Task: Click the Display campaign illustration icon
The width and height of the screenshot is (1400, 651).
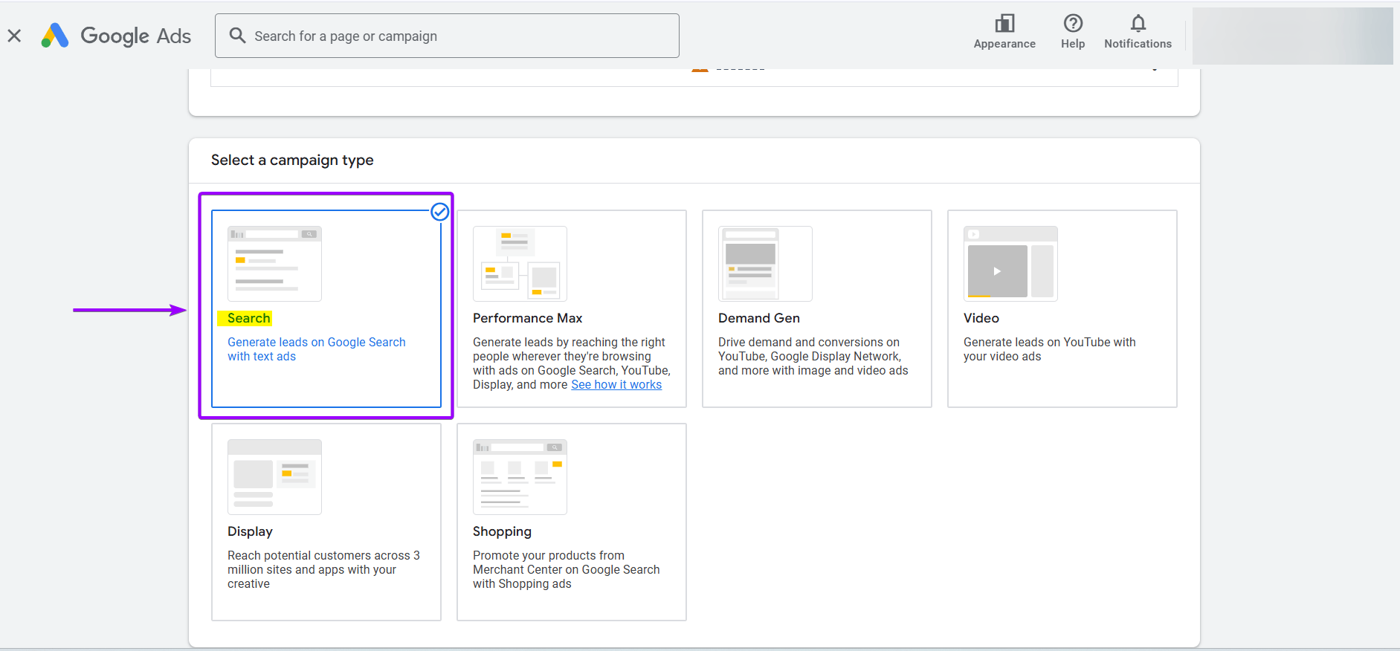Action: click(x=274, y=477)
